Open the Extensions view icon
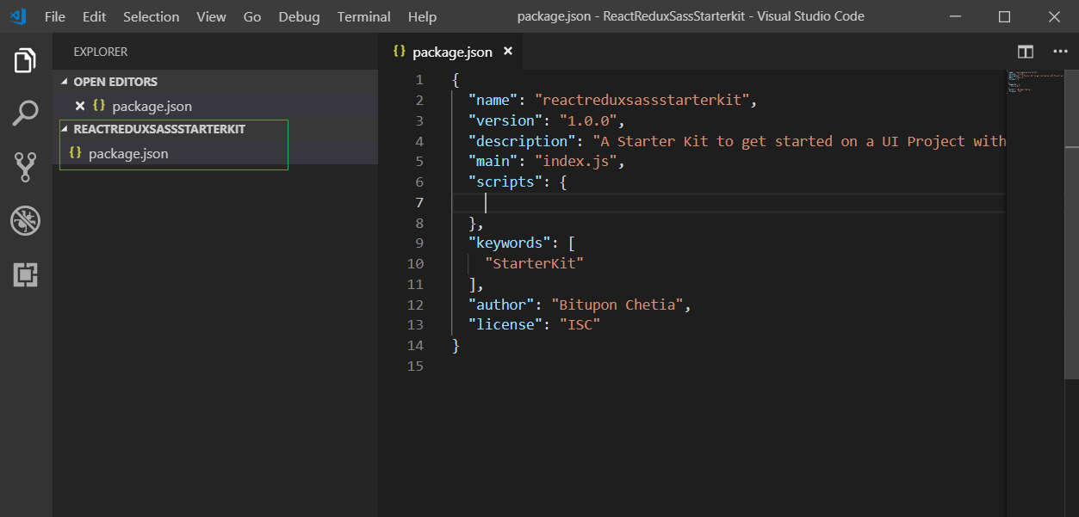 pos(26,275)
